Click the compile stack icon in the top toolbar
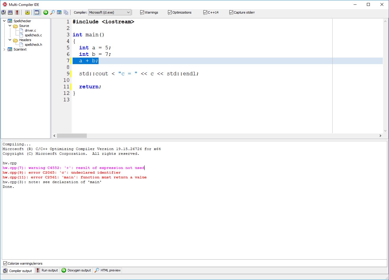389x280 pixels. click(x=4, y=12)
